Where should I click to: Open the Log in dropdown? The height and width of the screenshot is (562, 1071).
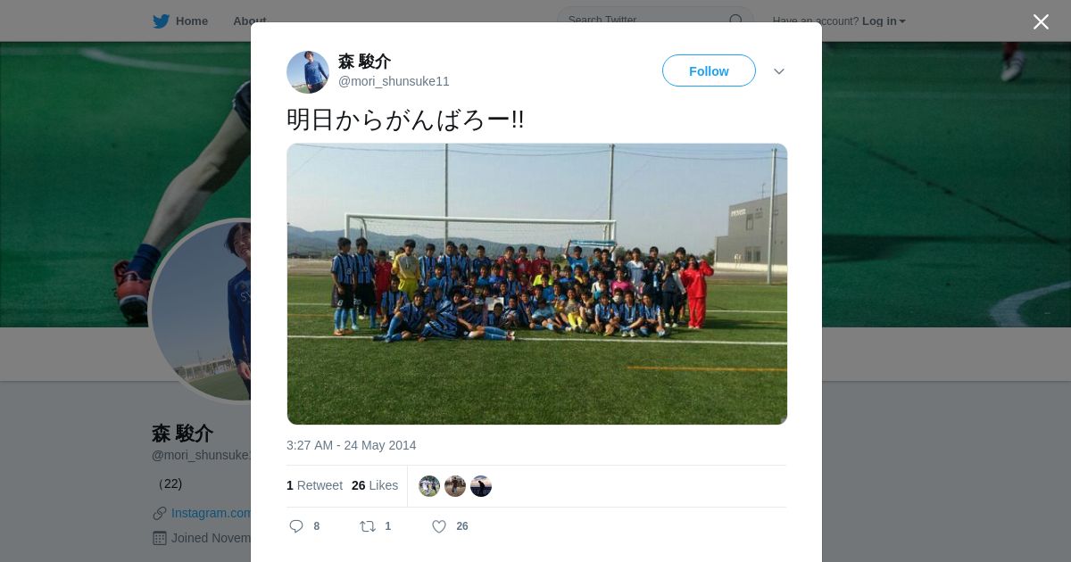(884, 21)
